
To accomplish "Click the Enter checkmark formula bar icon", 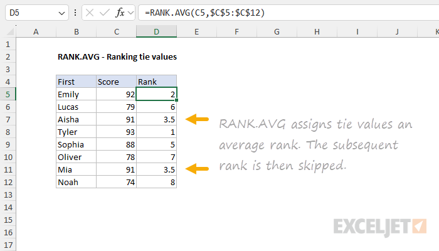I will [105, 13].
